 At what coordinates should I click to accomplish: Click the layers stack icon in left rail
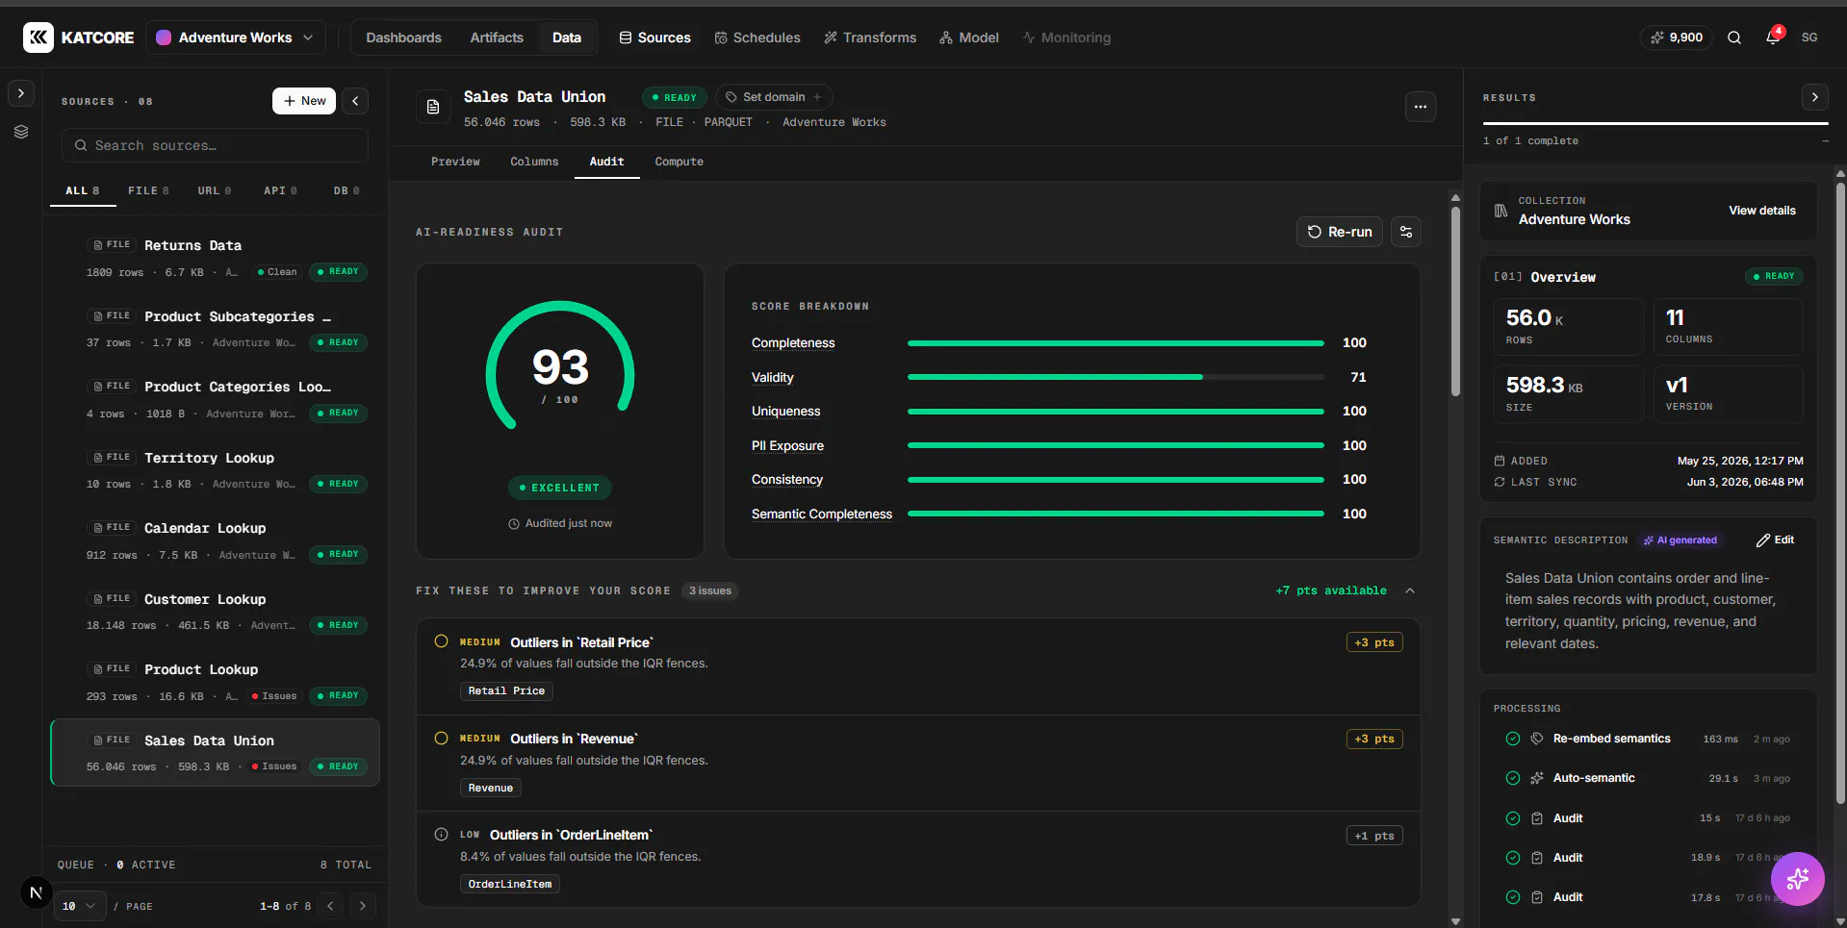coord(21,132)
